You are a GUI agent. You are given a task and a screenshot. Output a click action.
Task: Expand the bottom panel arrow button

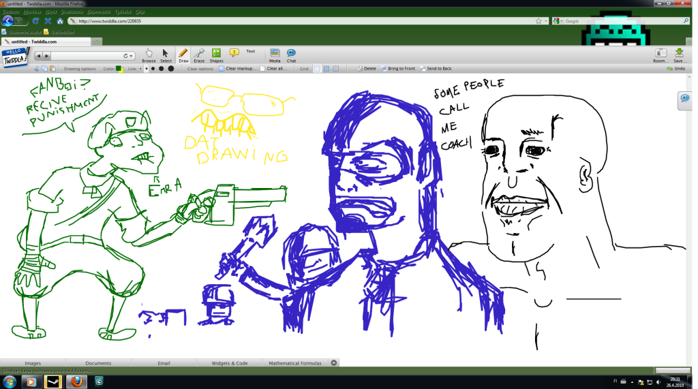click(x=334, y=362)
